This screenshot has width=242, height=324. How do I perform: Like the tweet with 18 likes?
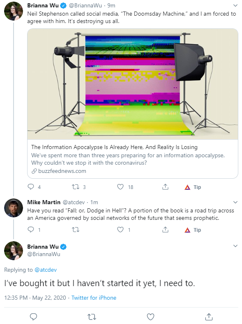point(120,187)
